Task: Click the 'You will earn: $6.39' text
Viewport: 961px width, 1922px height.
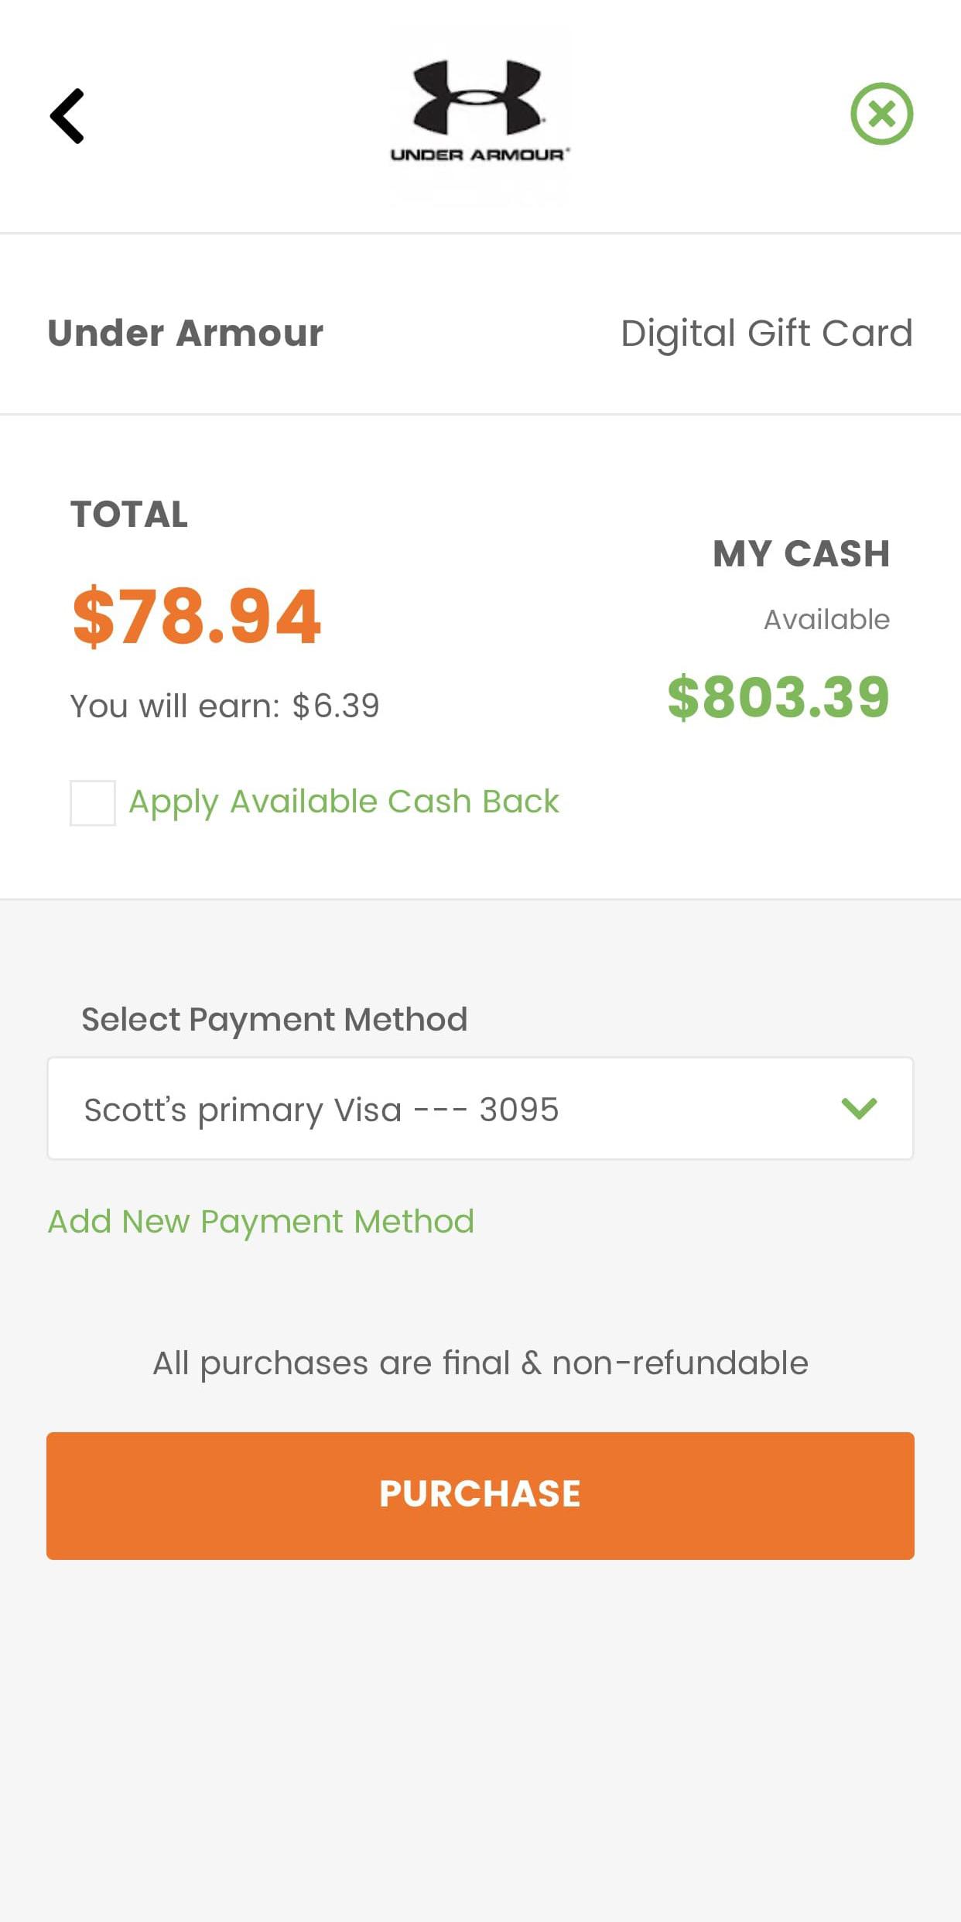Action: pyautogui.click(x=224, y=706)
